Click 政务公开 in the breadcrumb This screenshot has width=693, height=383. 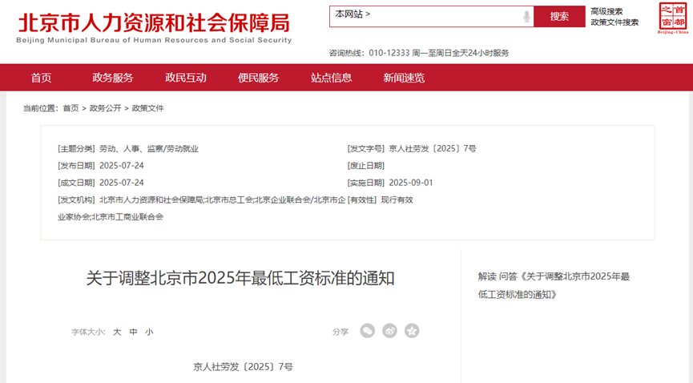coord(105,108)
